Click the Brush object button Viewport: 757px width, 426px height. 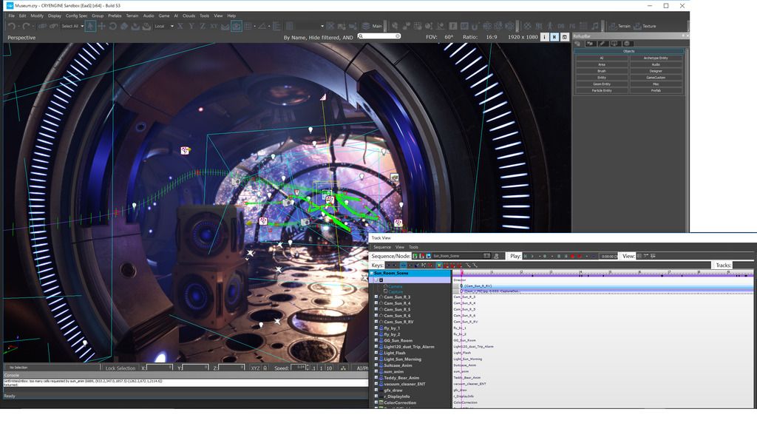[602, 71]
